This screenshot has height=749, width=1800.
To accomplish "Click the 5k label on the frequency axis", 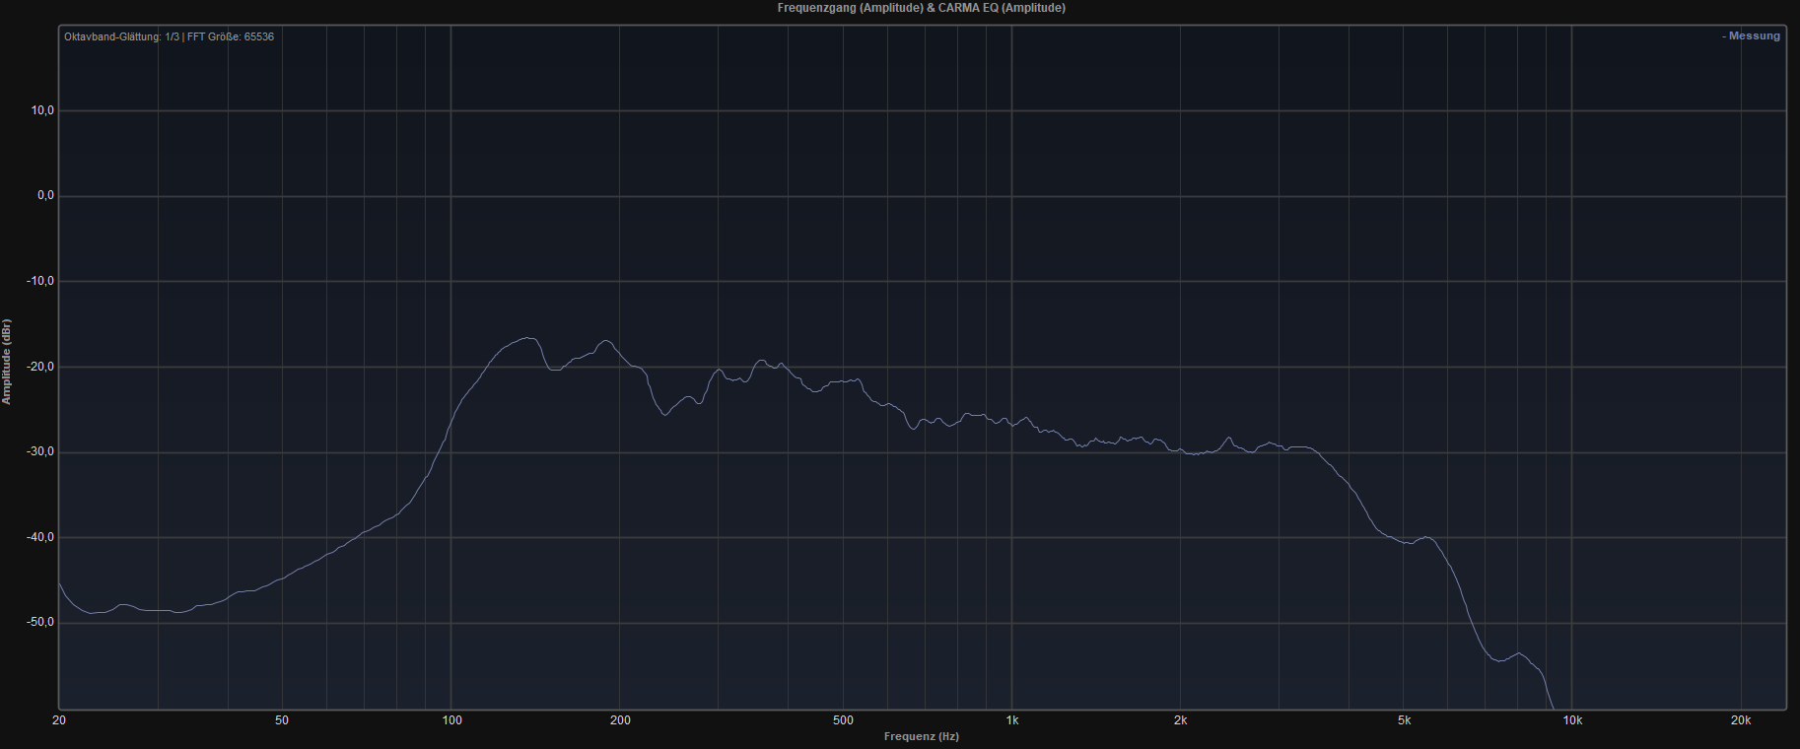I will click(1404, 720).
